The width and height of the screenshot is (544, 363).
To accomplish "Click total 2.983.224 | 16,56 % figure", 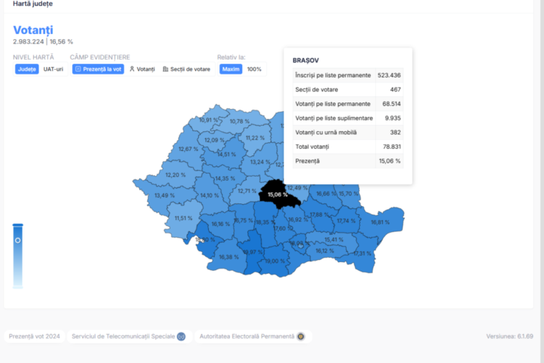I will click(x=43, y=41).
